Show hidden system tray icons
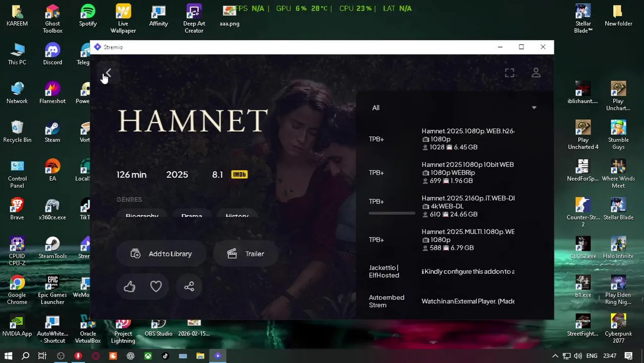The width and height of the screenshot is (644, 363). [x=555, y=356]
